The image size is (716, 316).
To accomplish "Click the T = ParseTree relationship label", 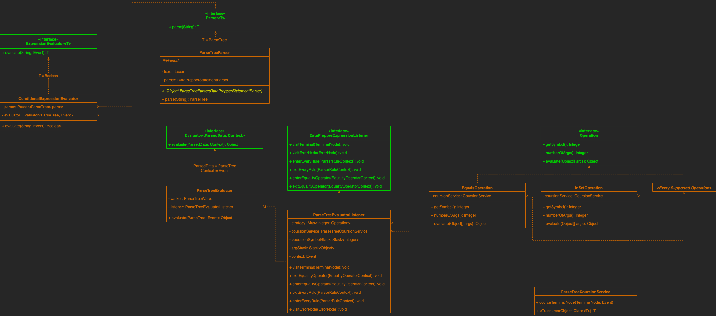I will [x=214, y=40].
